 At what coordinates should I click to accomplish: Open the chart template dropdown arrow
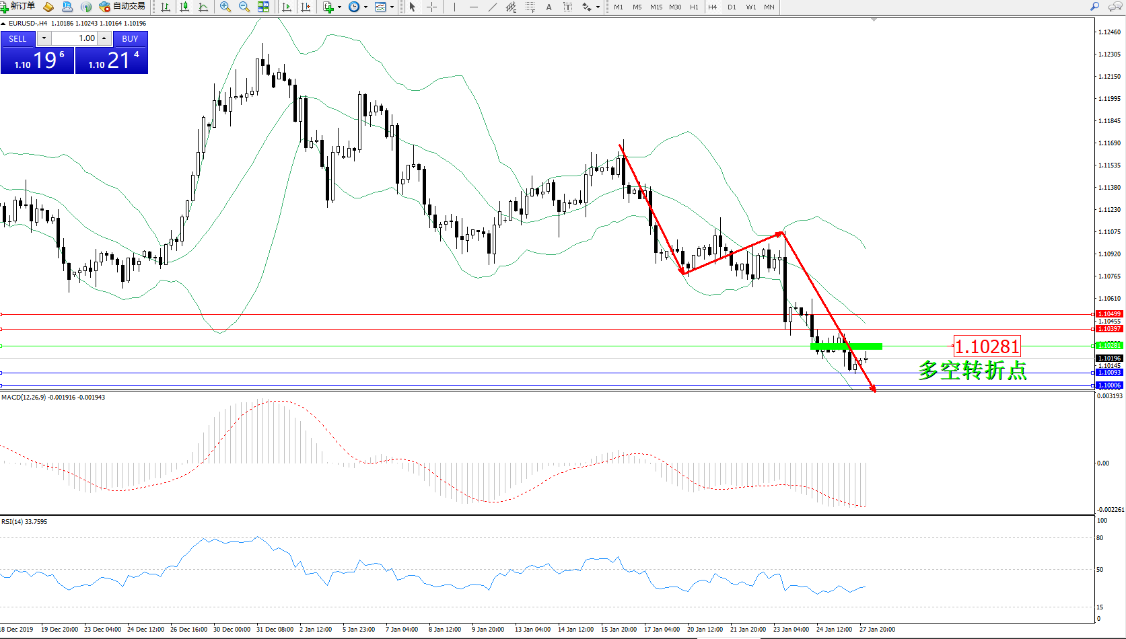(x=392, y=7)
